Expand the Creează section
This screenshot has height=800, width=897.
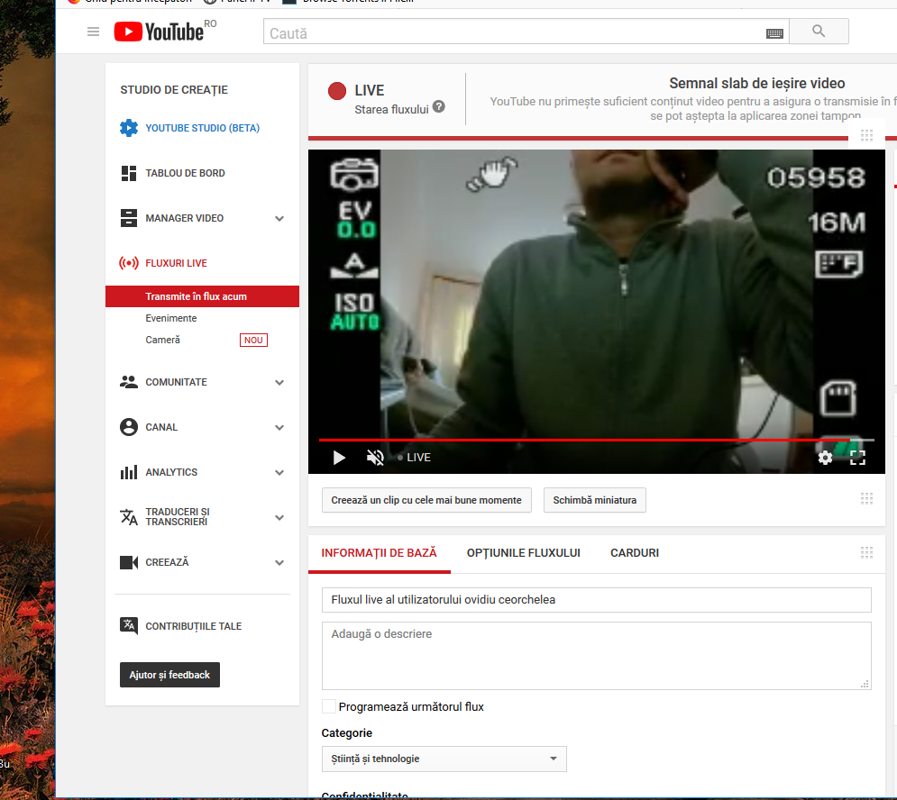[x=279, y=563]
